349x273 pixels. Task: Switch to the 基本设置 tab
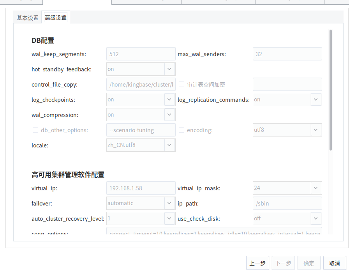click(28, 18)
